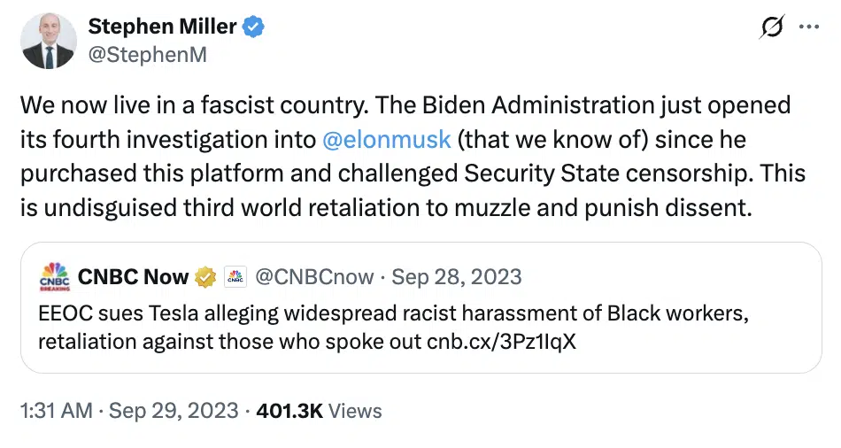The image size is (841, 448).
Task: Click the small CNBC affiliate badge icon
Action: [x=235, y=277]
